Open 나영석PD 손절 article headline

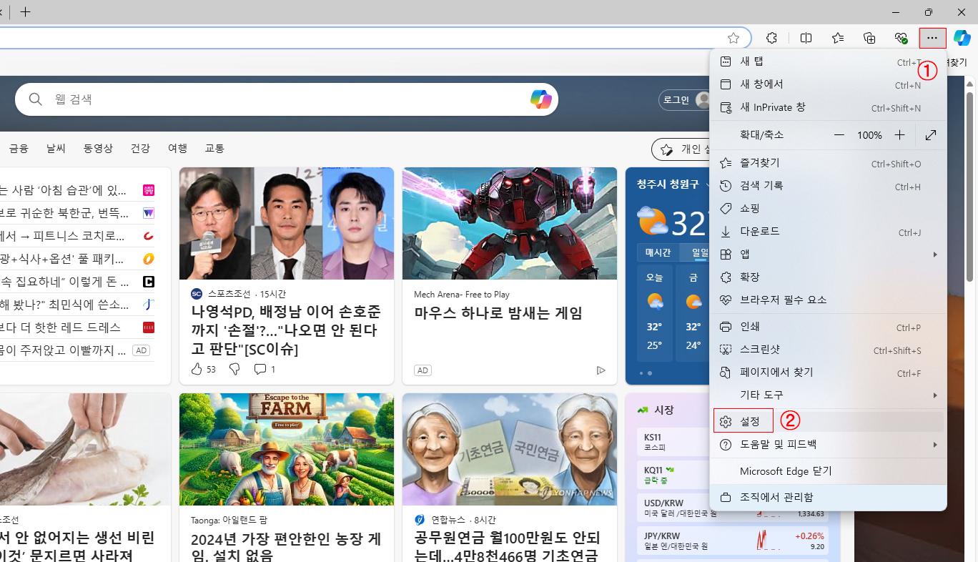[x=286, y=330]
